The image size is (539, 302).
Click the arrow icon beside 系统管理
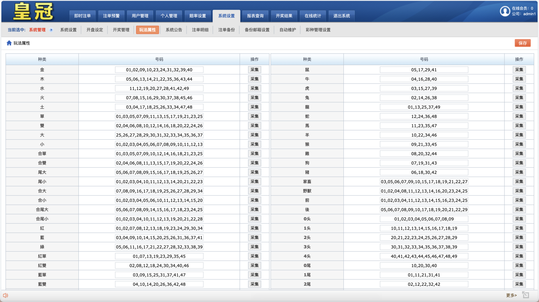(x=51, y=30)
